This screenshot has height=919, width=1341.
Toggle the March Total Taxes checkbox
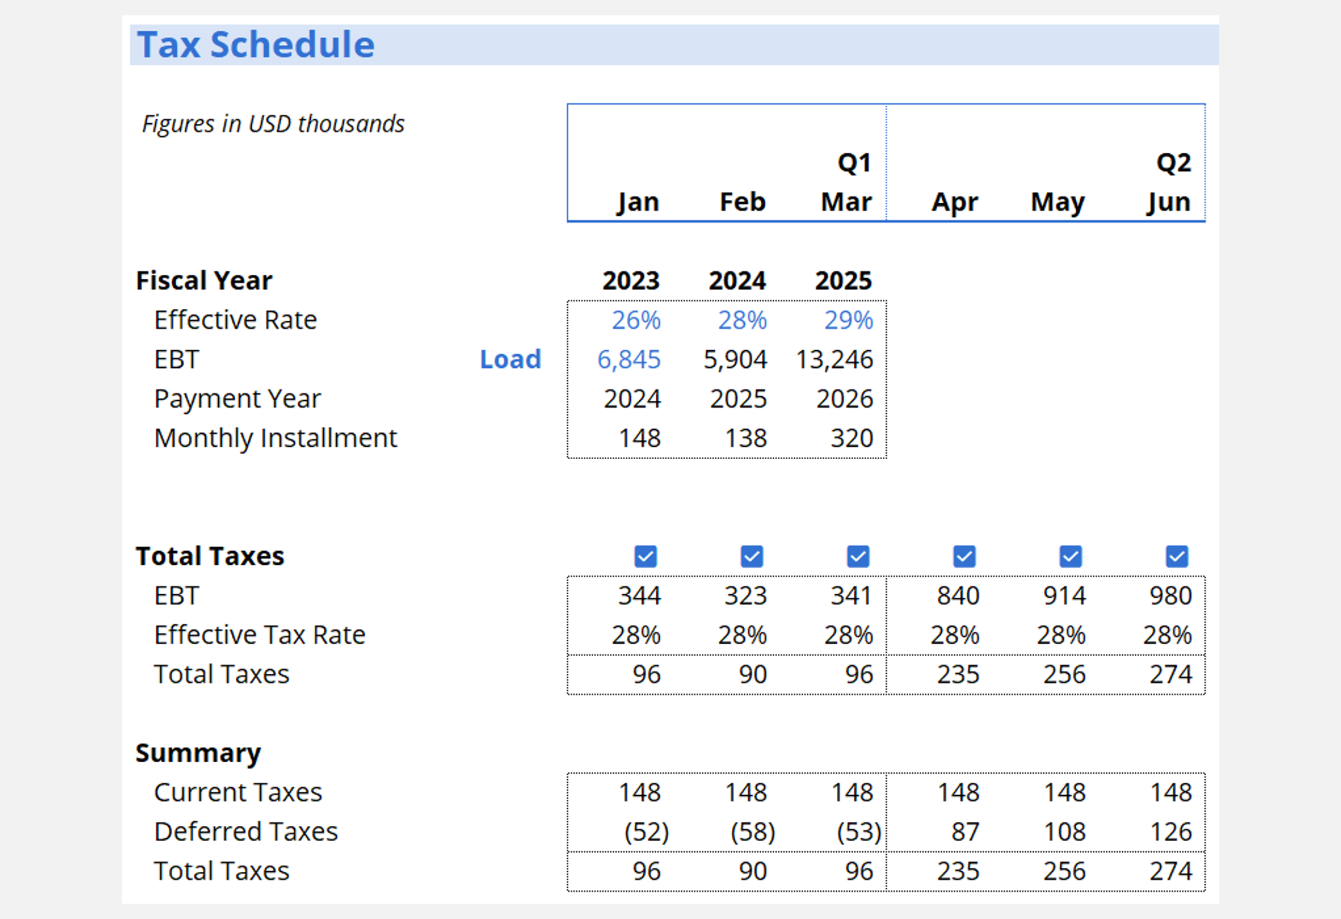(857, 556)
